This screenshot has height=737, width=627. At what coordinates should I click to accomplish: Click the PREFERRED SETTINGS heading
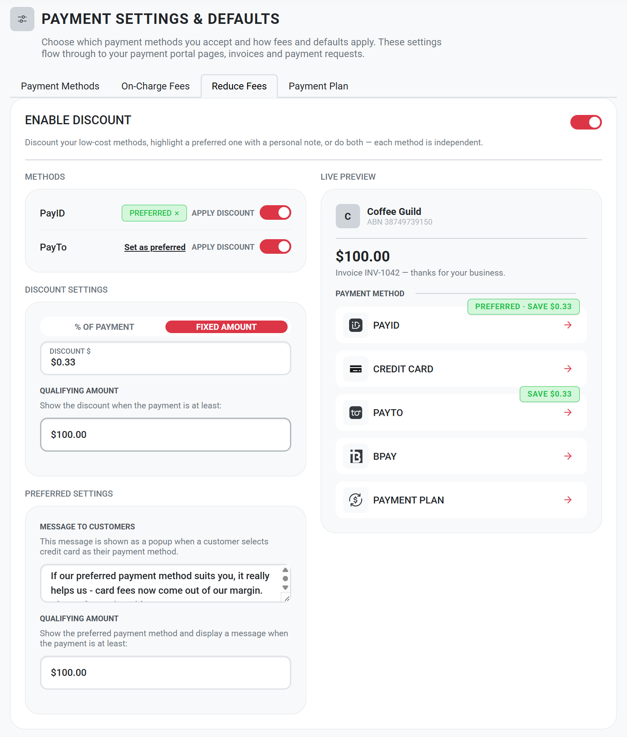click(69, 494)
